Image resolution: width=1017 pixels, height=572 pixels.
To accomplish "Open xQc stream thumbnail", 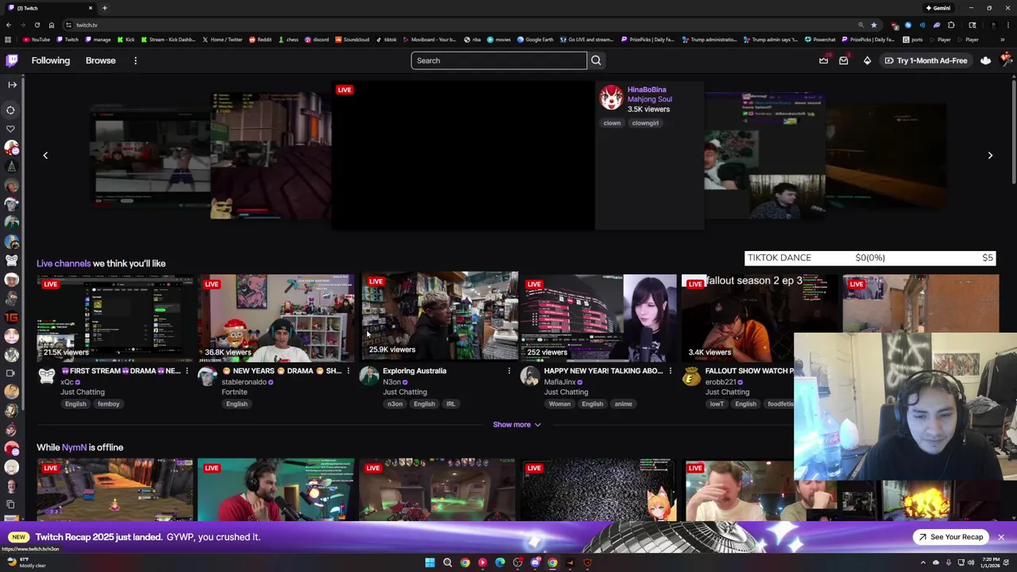I will tap(115, 318).
